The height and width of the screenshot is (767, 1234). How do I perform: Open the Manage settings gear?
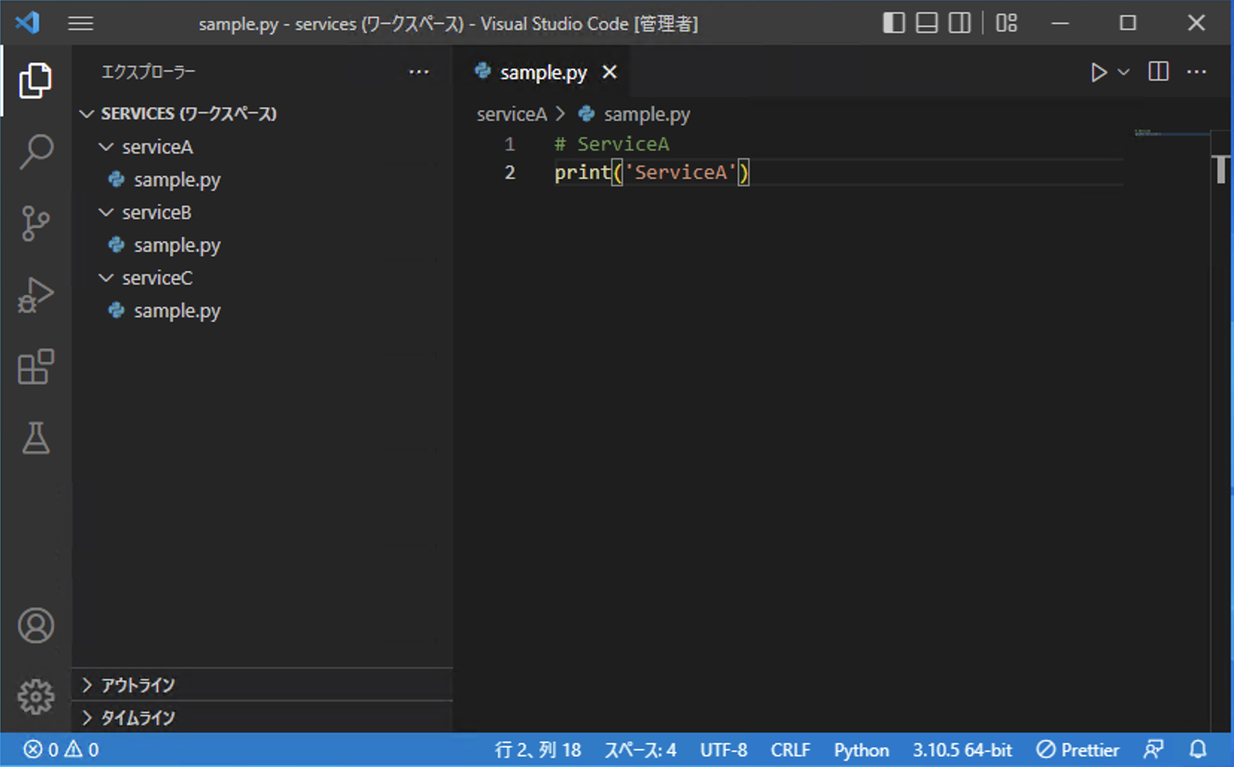[35, 696]
